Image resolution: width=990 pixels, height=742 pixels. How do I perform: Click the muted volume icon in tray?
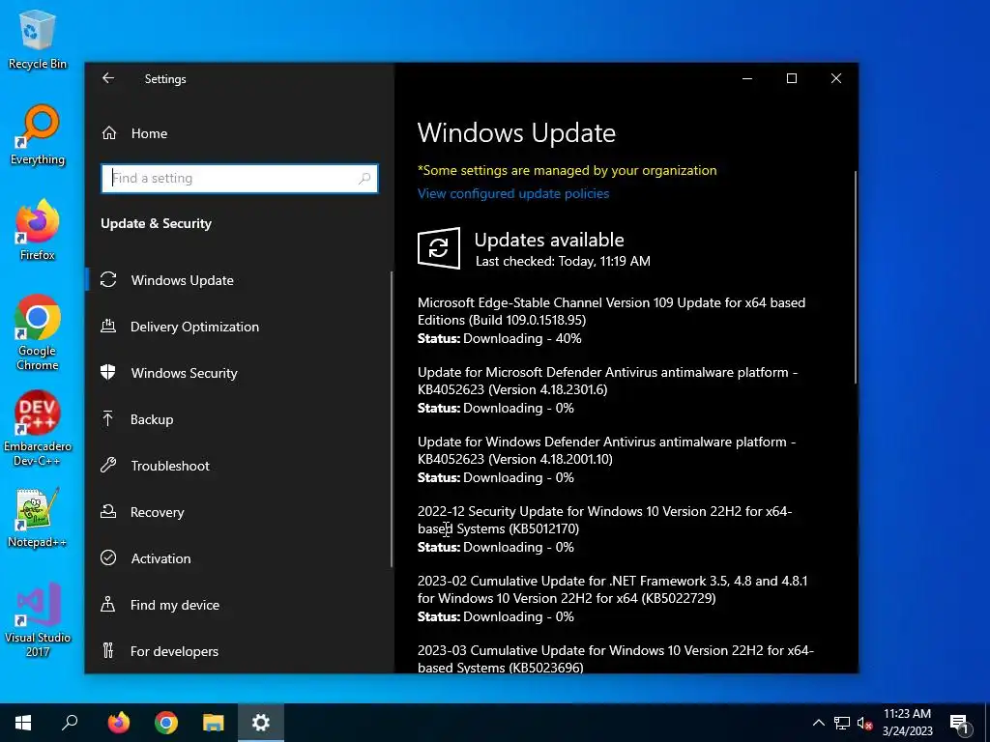pyautogui.click(x=865, y=723)
